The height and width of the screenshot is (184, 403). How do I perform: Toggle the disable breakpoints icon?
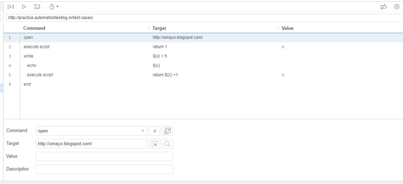click(x=384, y=7)
